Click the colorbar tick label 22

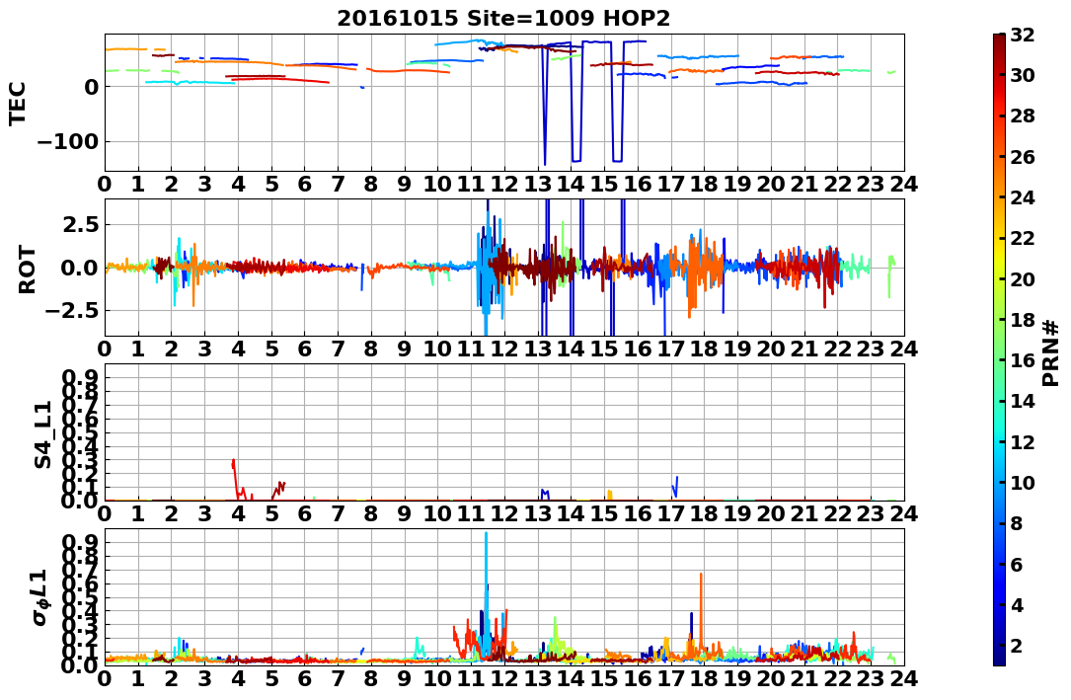coord(1021,238)
